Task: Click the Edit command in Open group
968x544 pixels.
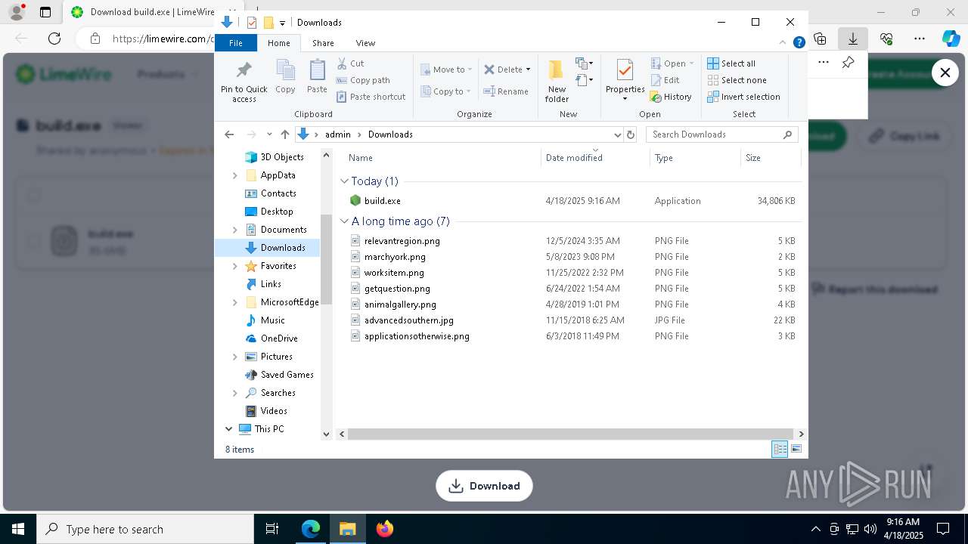Action: [665, 80]
